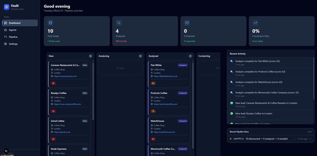The height and width of the screenshot is (156, 317).
Task: Click the Pipeline columns icon
Action: (6, 37)
